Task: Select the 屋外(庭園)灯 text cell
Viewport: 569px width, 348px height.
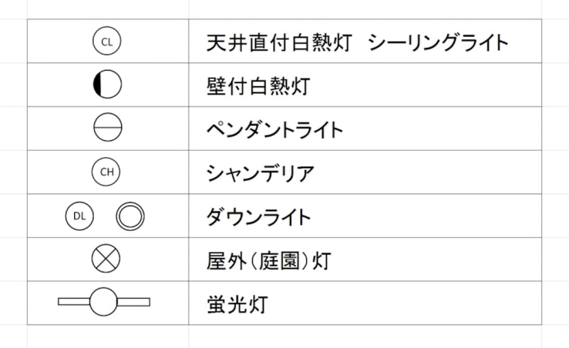Action: click(x=365, y=259)
